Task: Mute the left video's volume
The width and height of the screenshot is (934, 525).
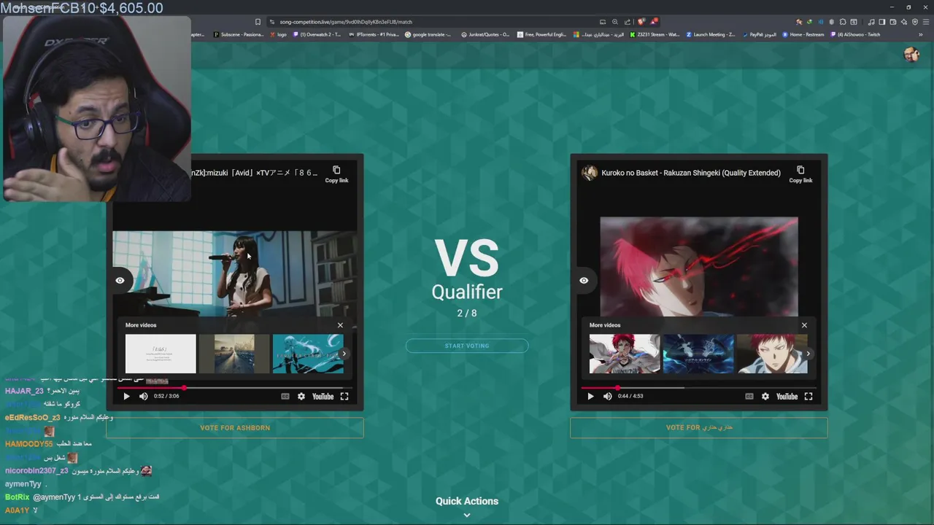Action: [143, 397]
